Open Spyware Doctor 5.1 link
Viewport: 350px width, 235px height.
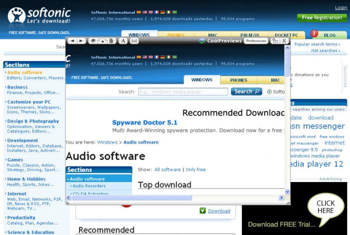point(144,122)
